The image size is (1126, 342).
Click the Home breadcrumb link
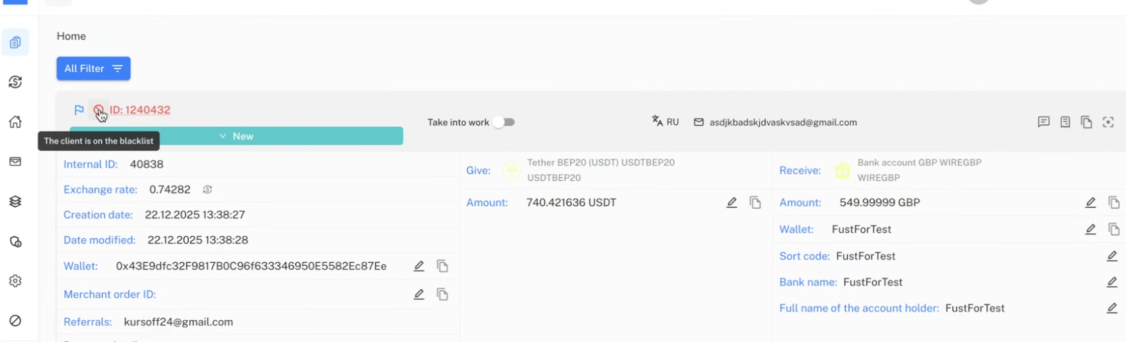71,37
